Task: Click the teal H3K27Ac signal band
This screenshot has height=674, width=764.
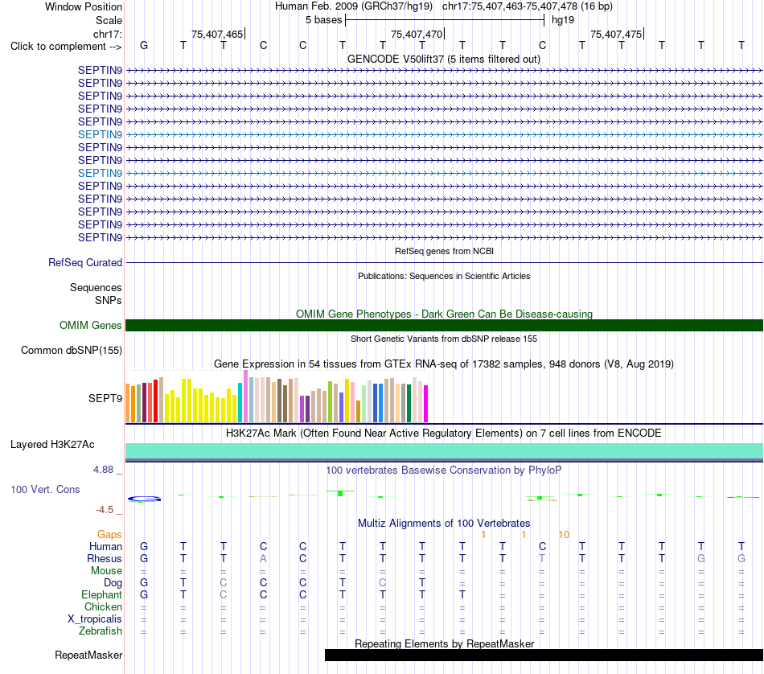Action: (x=444, y=450)
